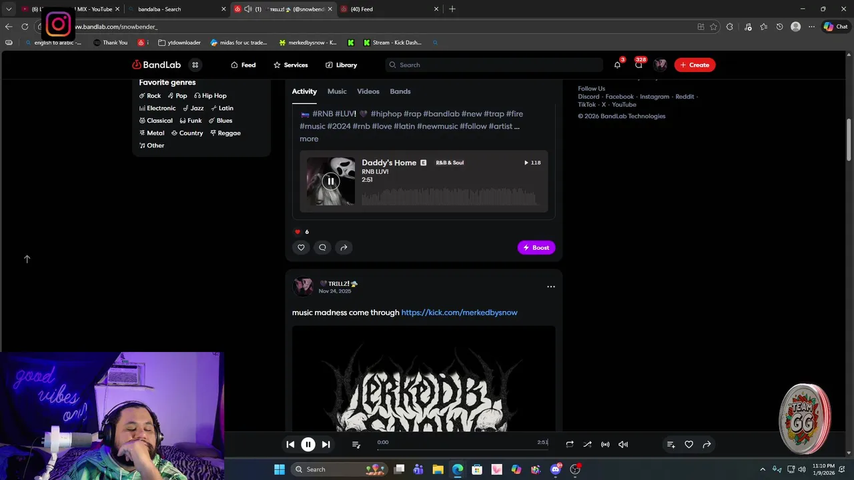Screen dimensions: 854x480
Task: Open the ytdownloader bookmark folder
Action: click(179, 43)
